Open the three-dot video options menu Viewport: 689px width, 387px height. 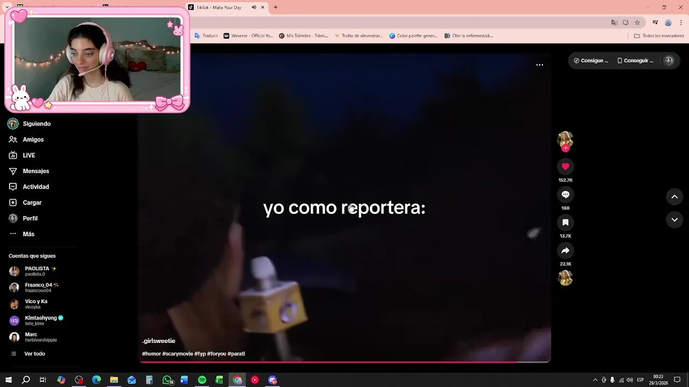point(539,65)
